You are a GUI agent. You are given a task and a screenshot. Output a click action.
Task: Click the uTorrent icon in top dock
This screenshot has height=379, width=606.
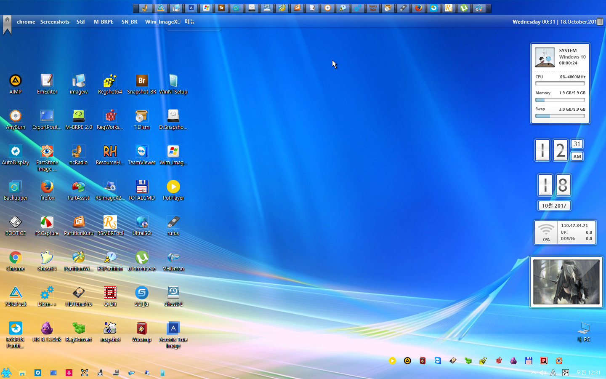coord(464,8)
